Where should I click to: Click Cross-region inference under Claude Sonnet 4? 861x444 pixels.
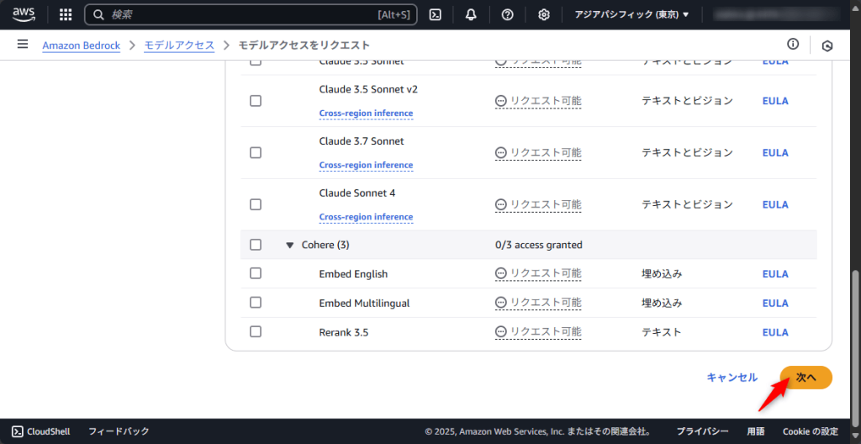pyautogui.click(x=366, y=217)
